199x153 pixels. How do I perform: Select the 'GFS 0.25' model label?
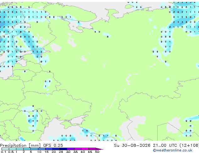53,146
